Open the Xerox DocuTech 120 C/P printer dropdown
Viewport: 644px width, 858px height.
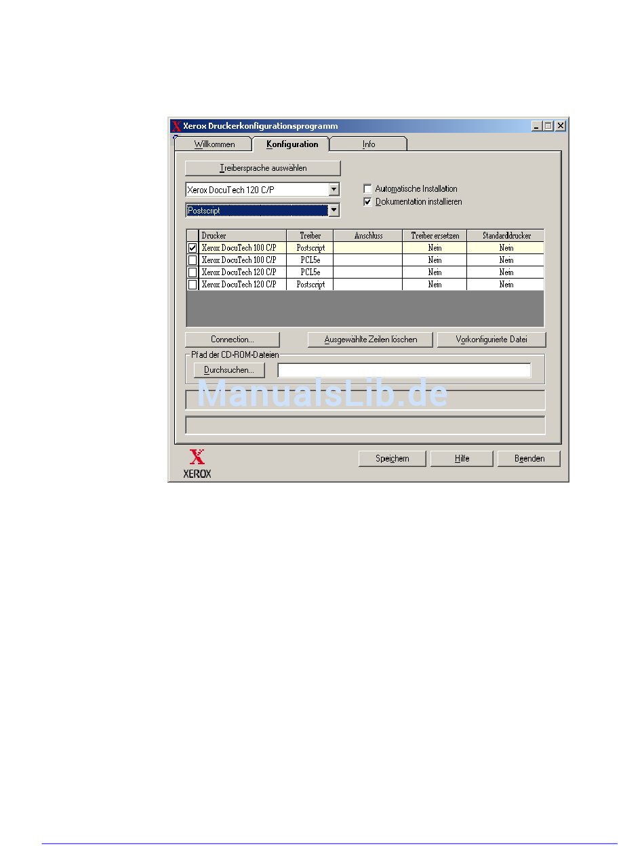pos(334,190)
